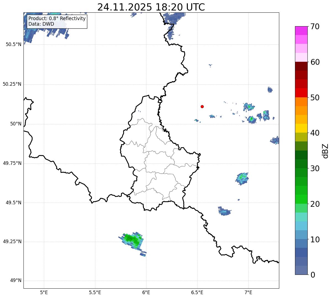
Task: Click the plot title "24.11.2025 18:20 UTC"
Action: (151, 7)
